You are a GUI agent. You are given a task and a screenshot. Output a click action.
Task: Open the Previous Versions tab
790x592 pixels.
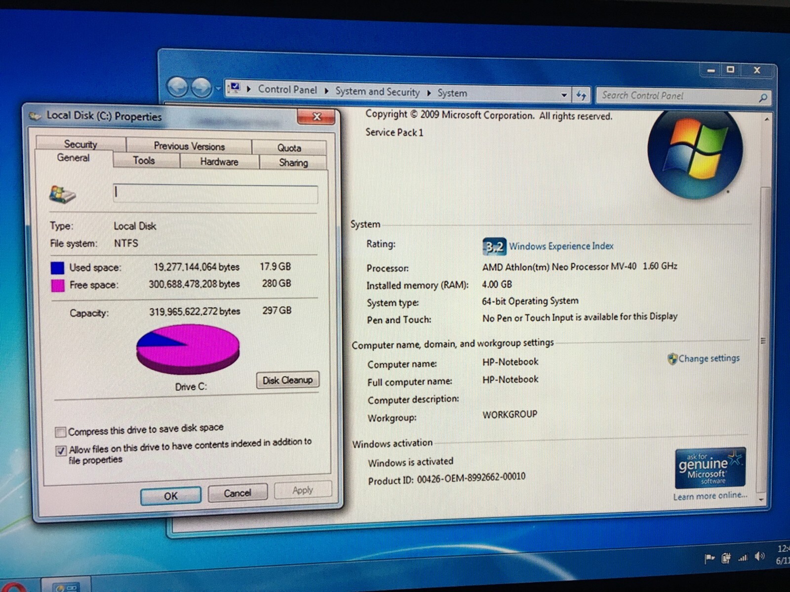[189, 146]
